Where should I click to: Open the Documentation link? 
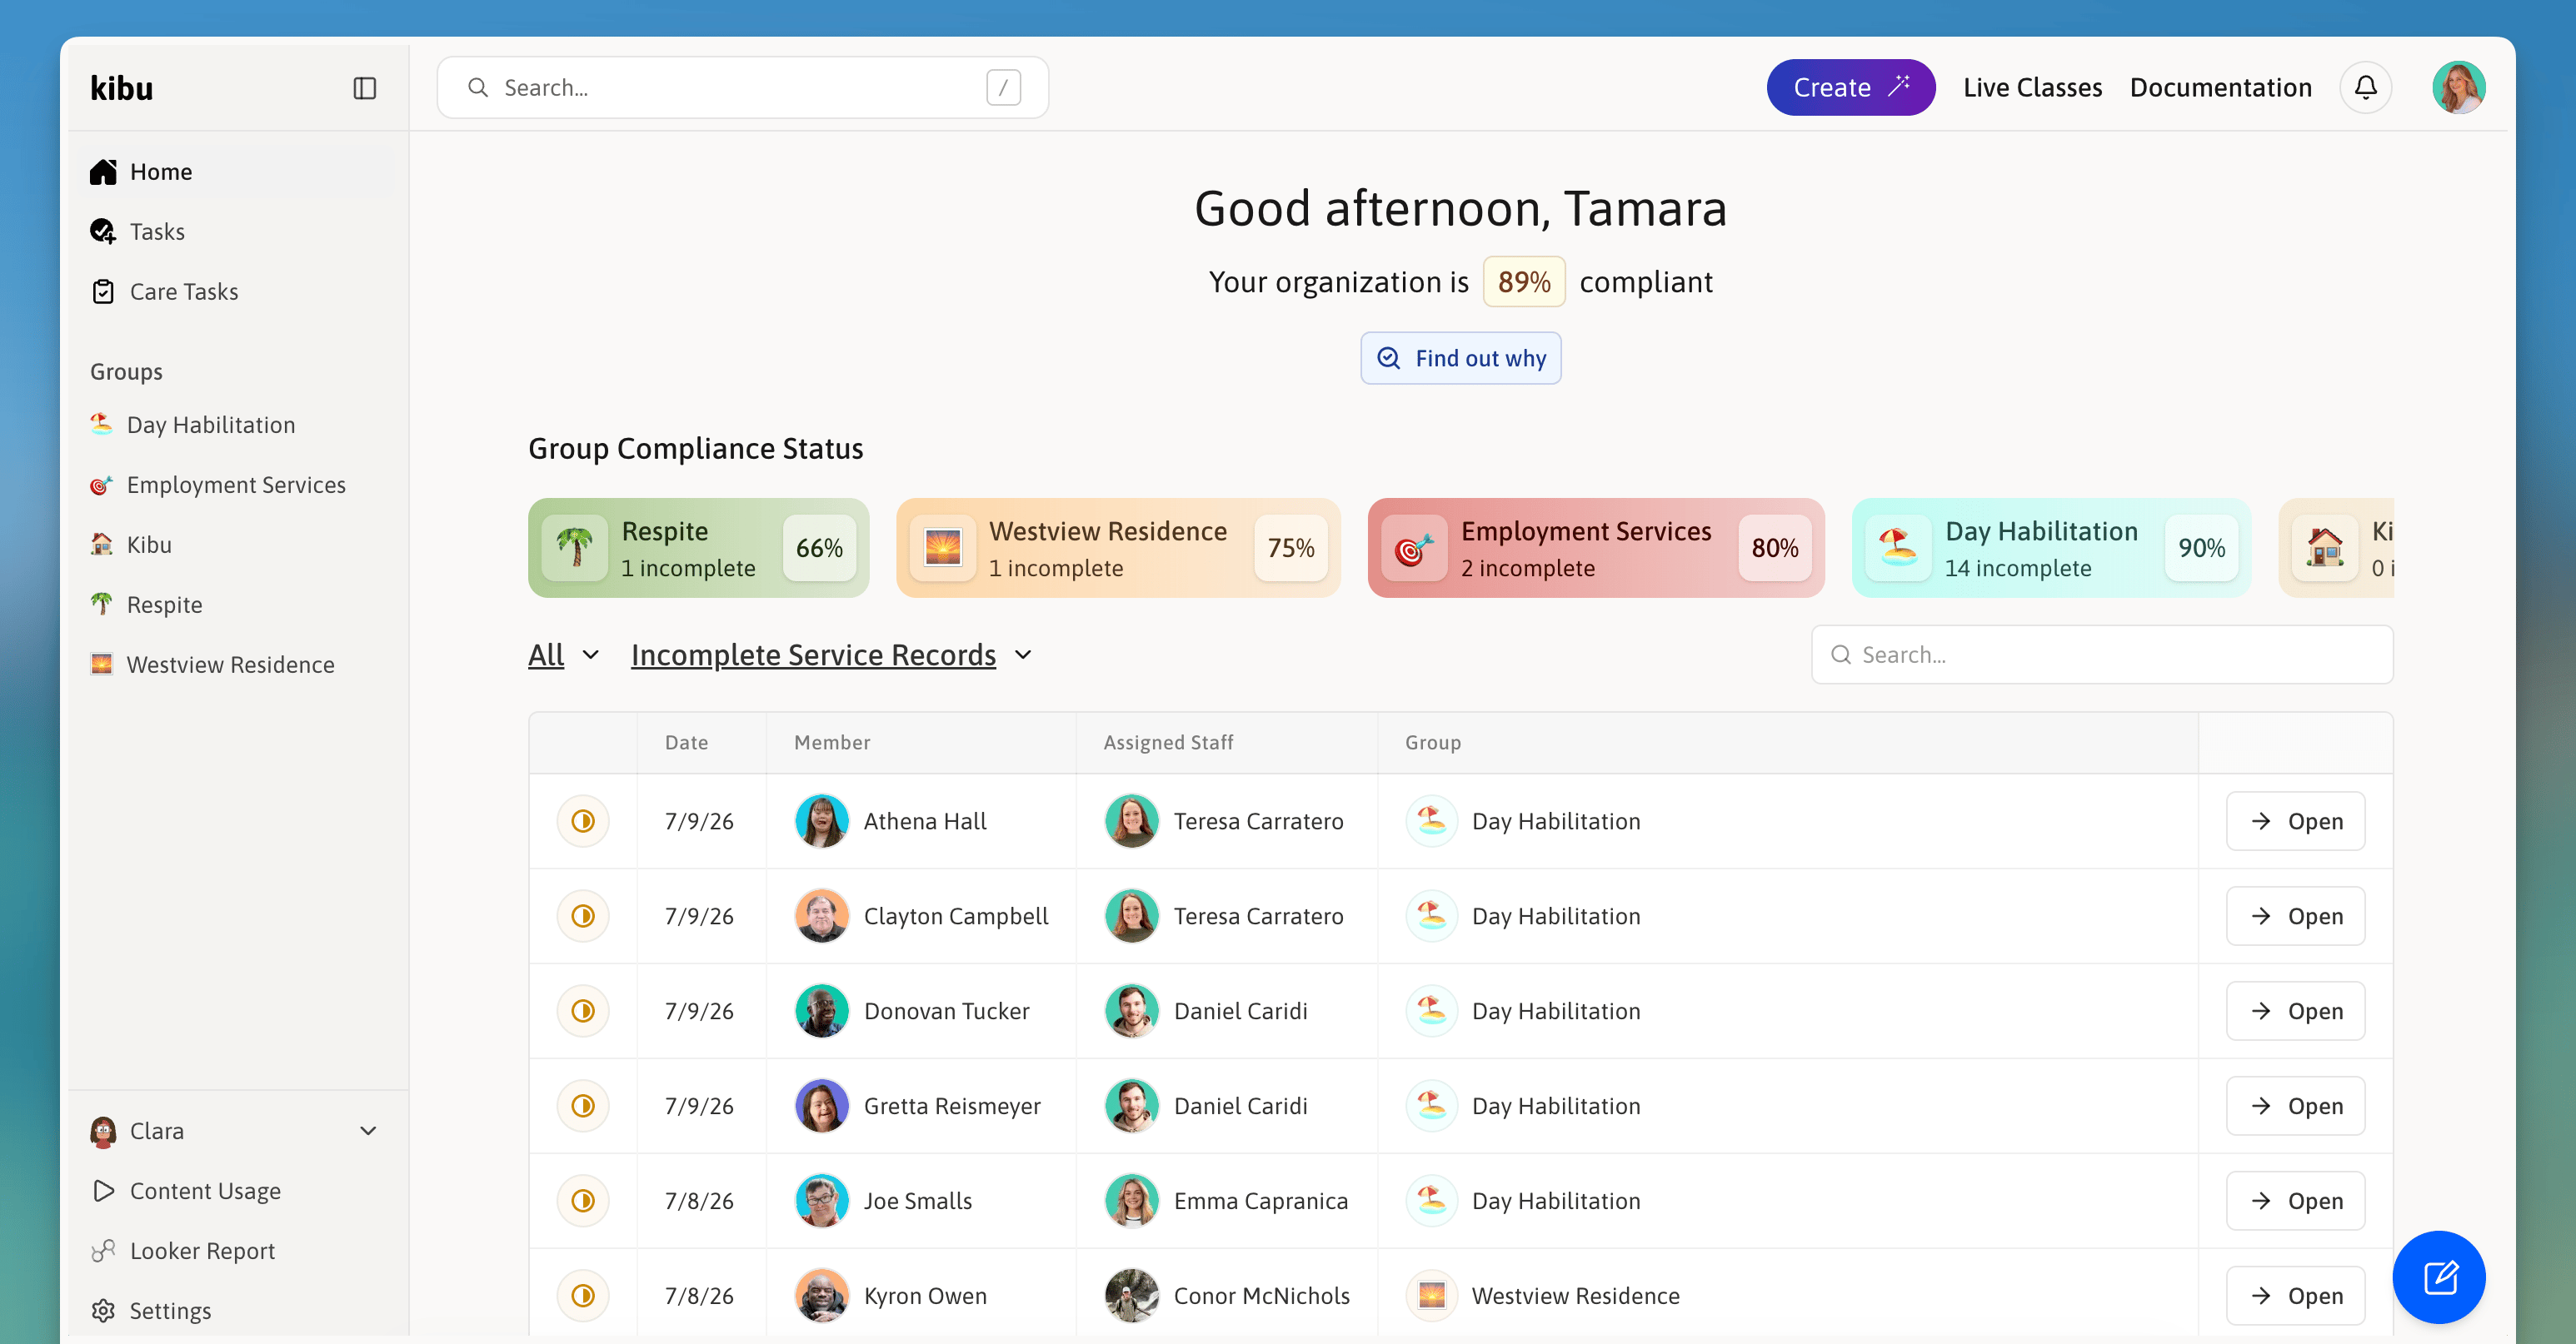pos(2221,88)
